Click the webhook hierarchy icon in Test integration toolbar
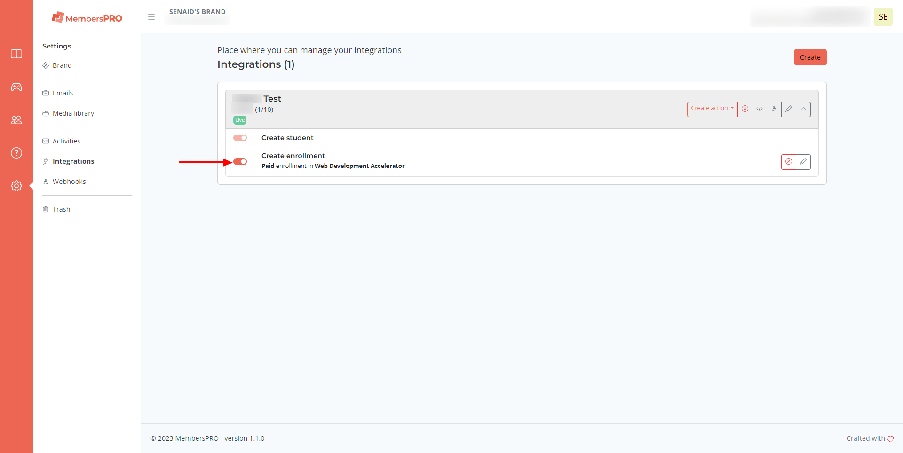This screenshot has width=903, height=453. tap(774, 109)
